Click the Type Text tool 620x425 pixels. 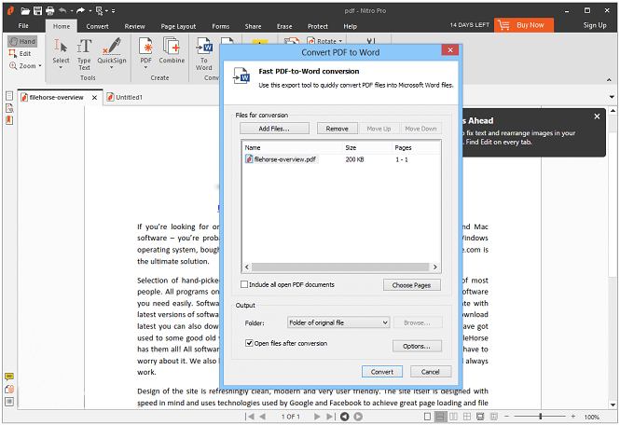coord(84,53)
